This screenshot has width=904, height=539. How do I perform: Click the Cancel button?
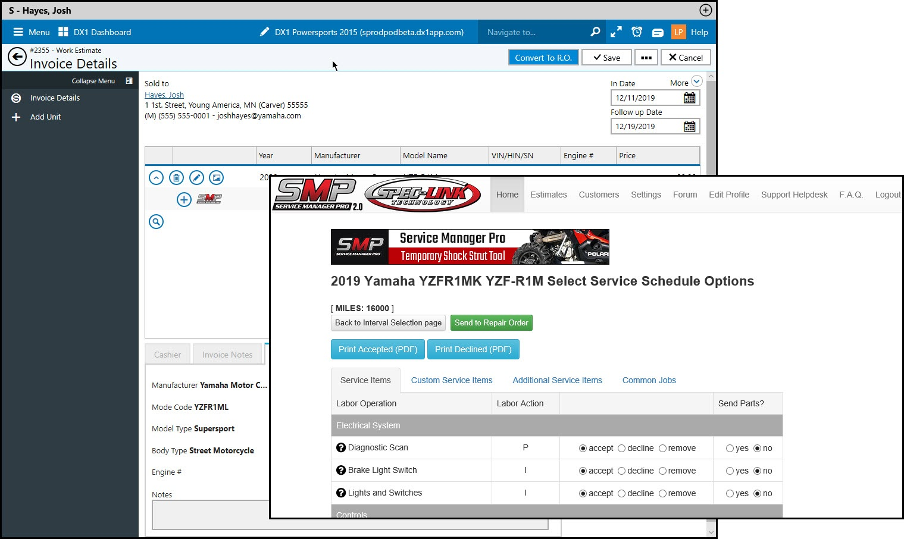[686, 58]
